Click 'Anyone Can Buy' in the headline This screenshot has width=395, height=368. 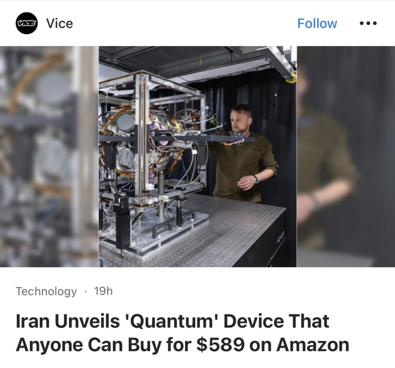click(x=88, y=344)
